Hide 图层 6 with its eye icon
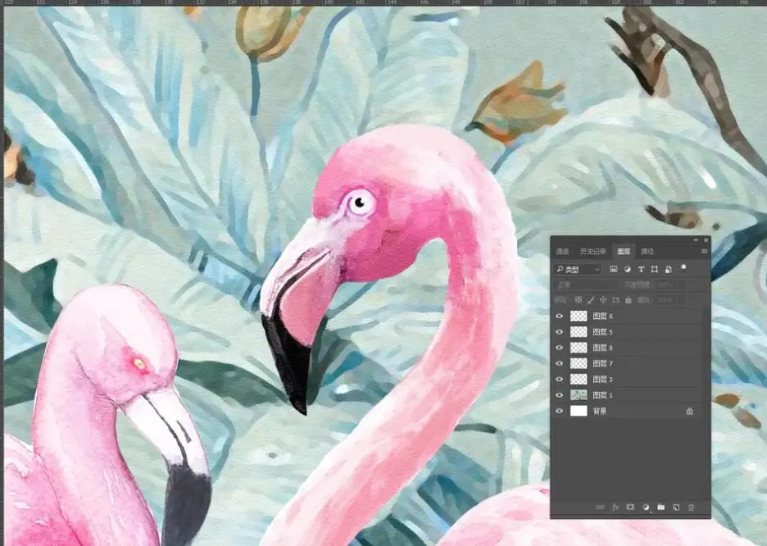 tap(560, 316)
